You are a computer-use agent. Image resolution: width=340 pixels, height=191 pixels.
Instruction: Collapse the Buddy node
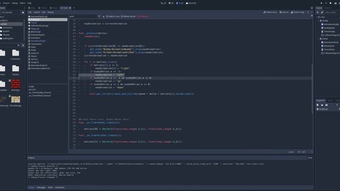coord(319,21)
